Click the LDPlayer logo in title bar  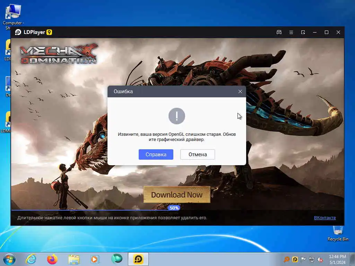click(x=18, y=32)
